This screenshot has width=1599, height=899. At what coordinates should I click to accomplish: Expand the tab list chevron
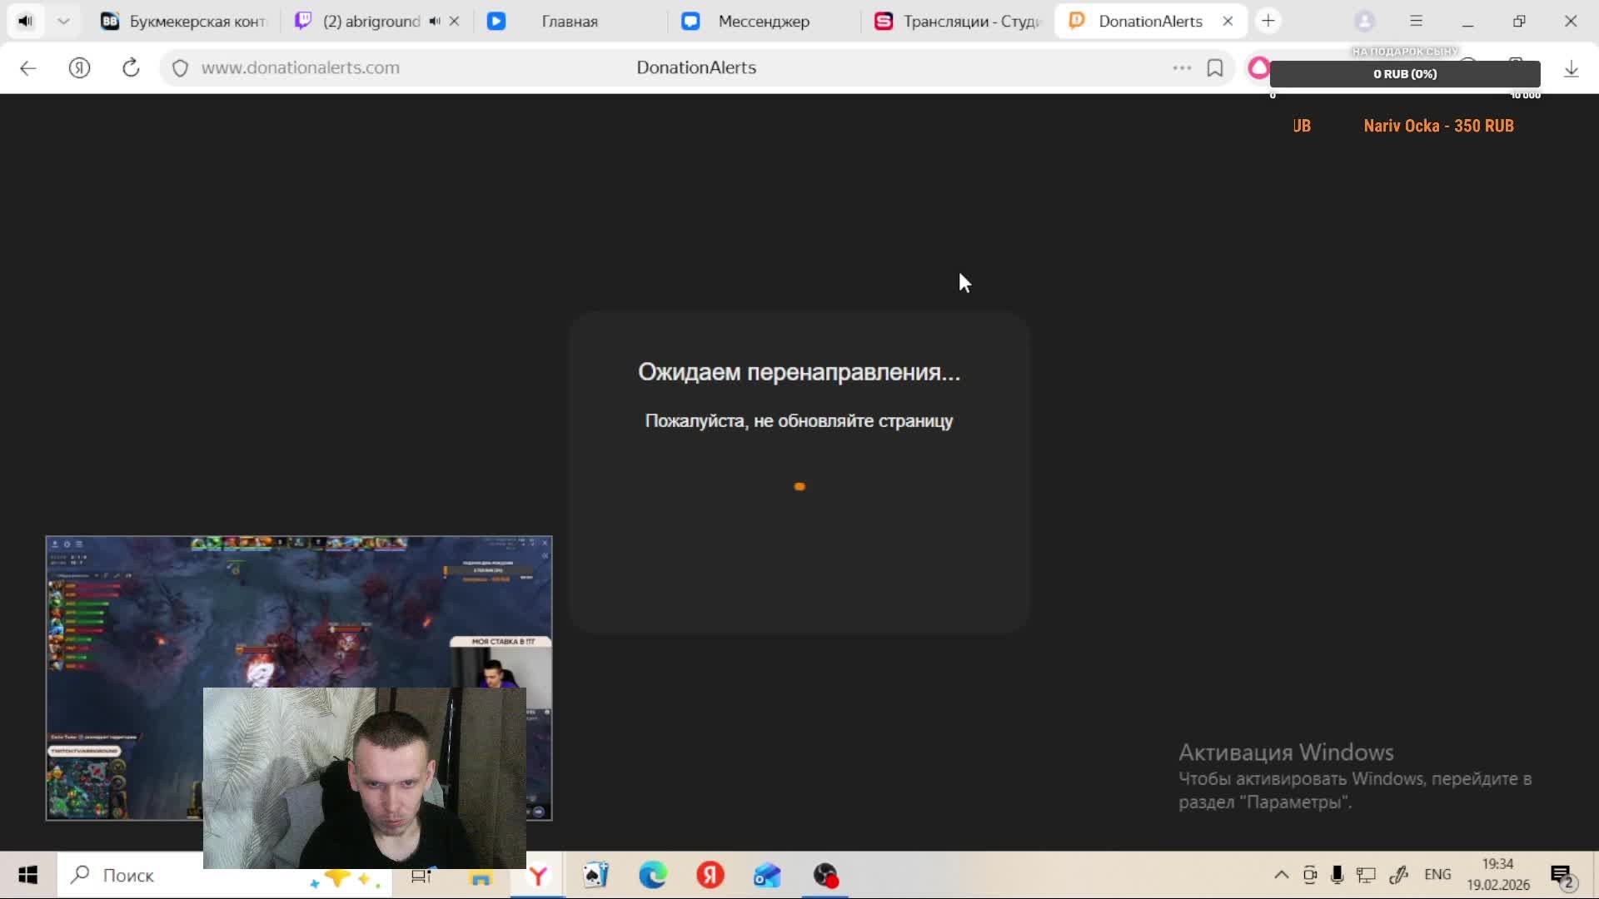(63, 22)
